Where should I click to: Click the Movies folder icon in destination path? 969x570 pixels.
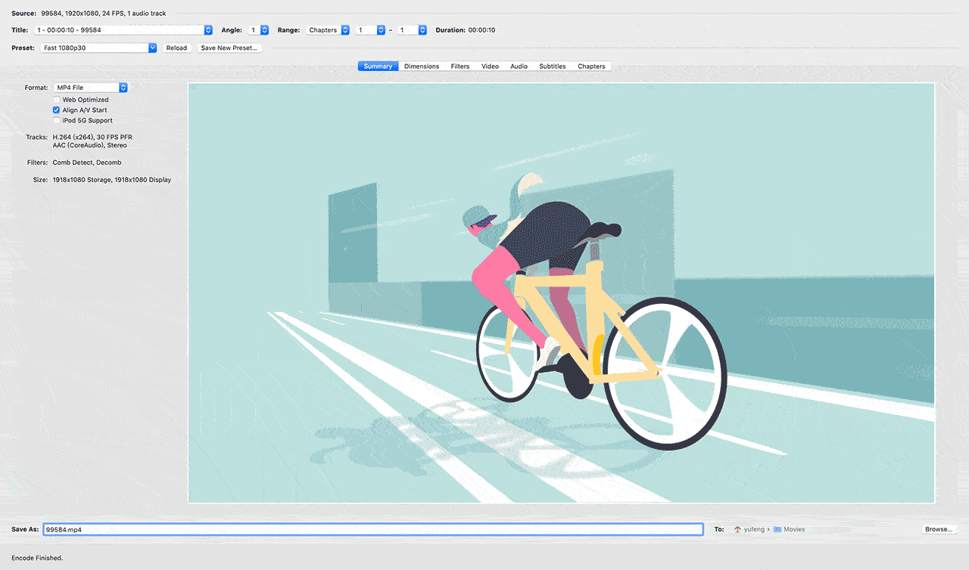(777, 530)
